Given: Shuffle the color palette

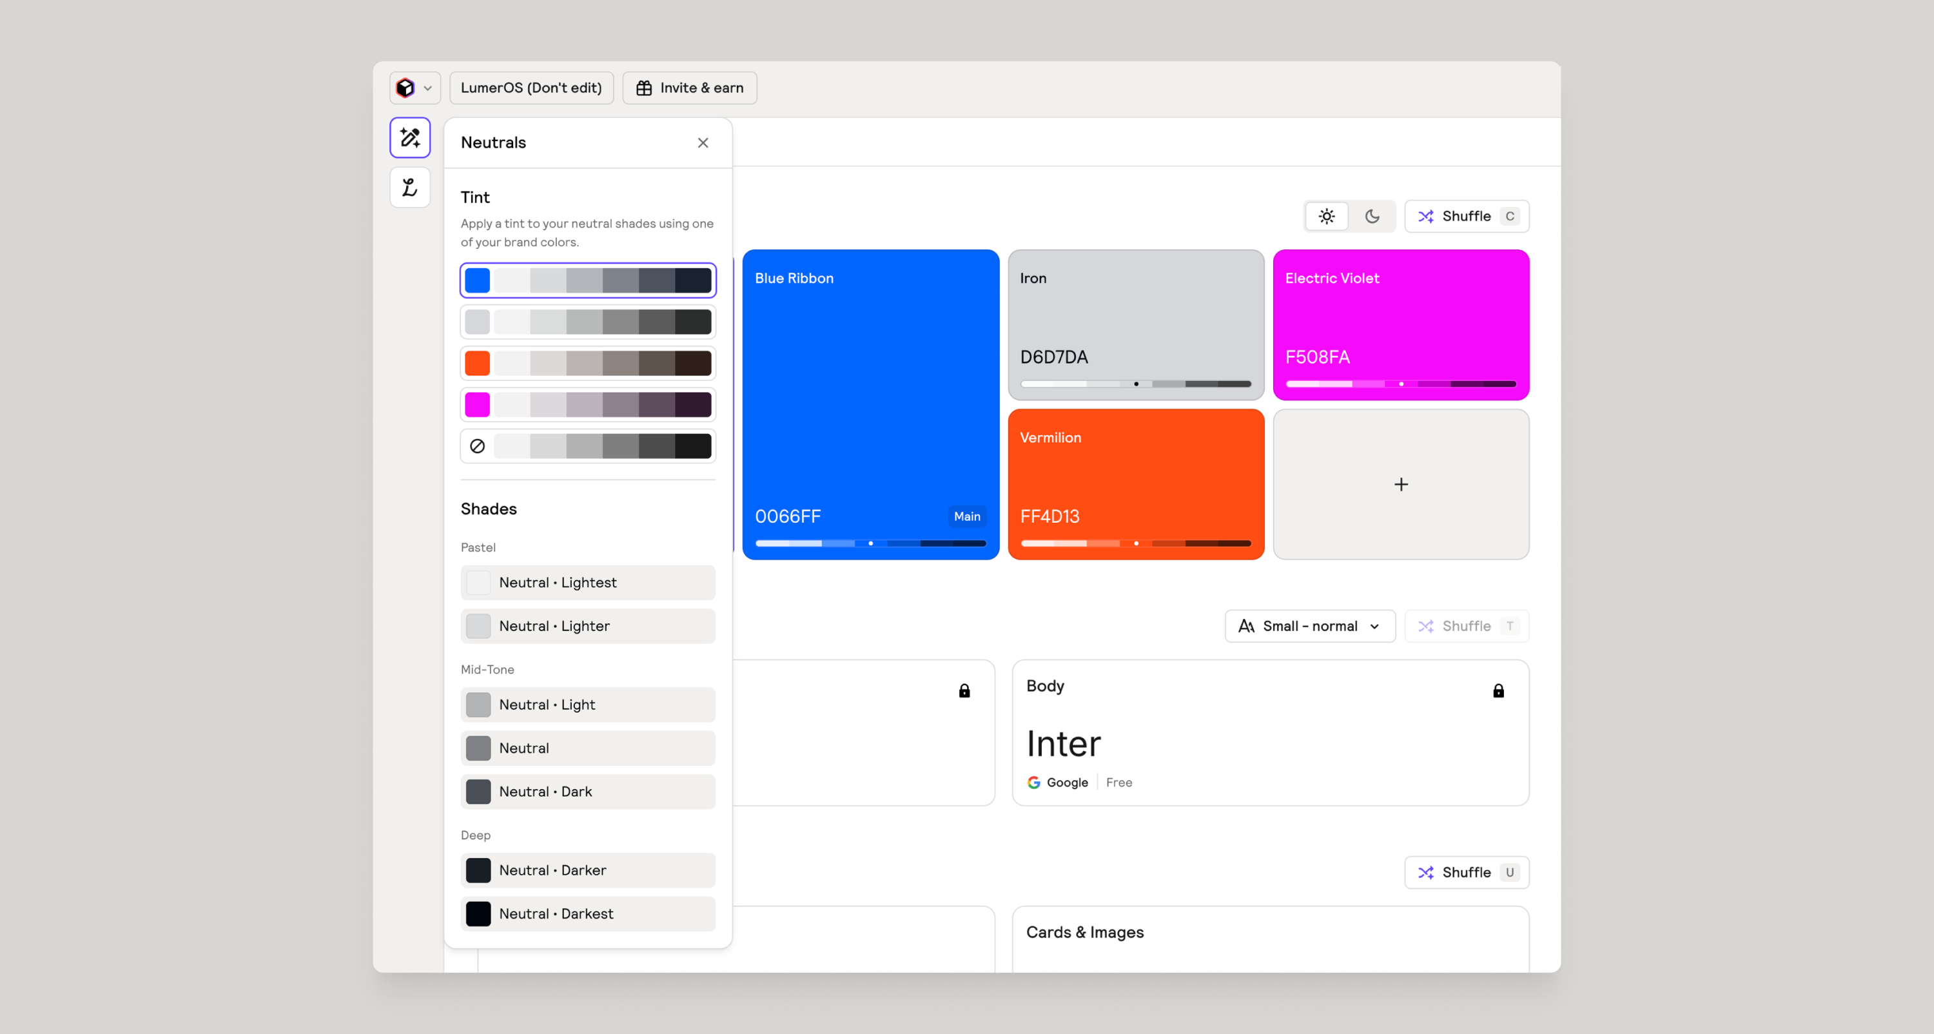Looking at the screenshot, I should (1465, 216).
